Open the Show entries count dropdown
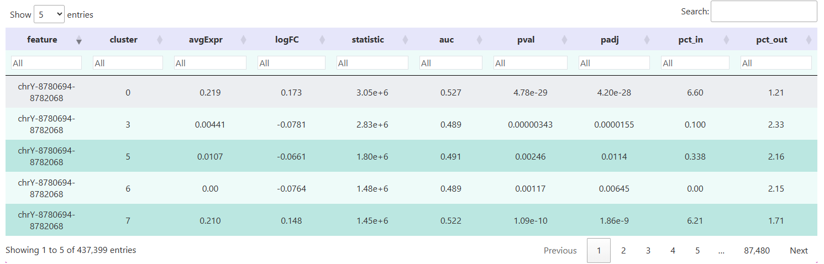 coord(49,14)
